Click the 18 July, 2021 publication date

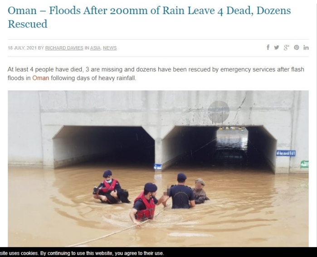click(22, 48)
